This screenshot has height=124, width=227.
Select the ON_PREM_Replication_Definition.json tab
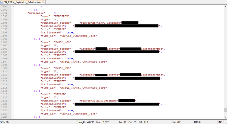[22, 2]
